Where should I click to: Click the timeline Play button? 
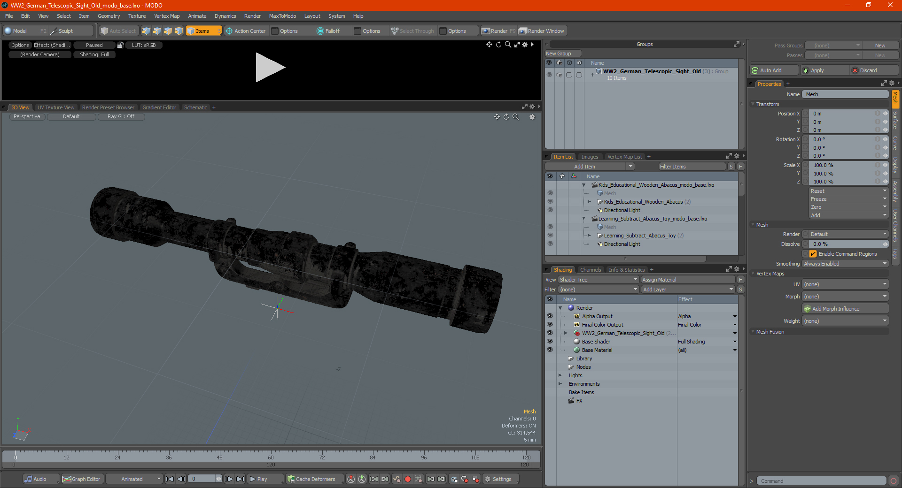point(264,479)
